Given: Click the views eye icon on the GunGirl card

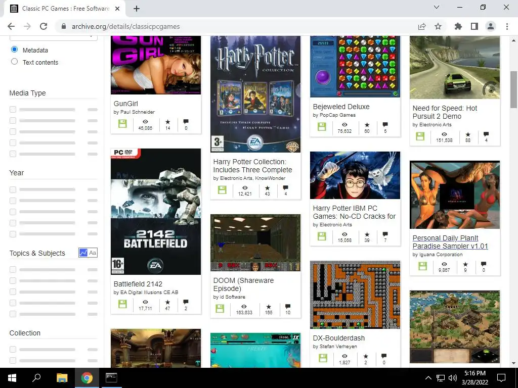Looking at the screenshot, I should [x=145, y=122].
